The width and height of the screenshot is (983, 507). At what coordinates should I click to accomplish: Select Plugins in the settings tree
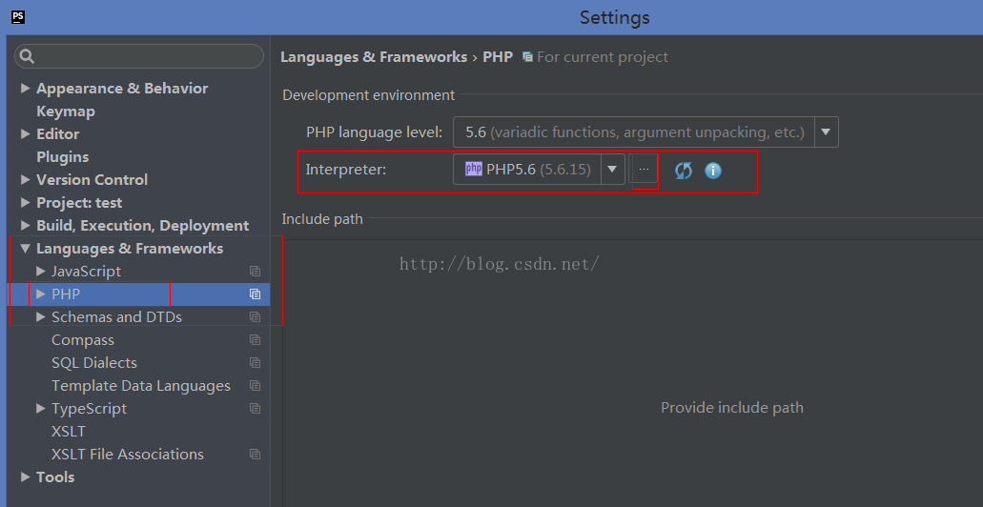point(63,157)
